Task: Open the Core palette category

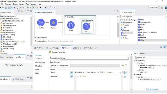Action: coord(123,28)
